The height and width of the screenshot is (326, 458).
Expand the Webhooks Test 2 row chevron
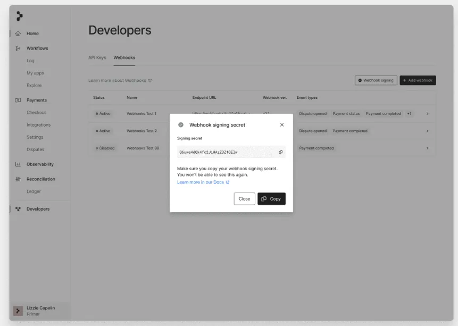[x=427, y=131]
